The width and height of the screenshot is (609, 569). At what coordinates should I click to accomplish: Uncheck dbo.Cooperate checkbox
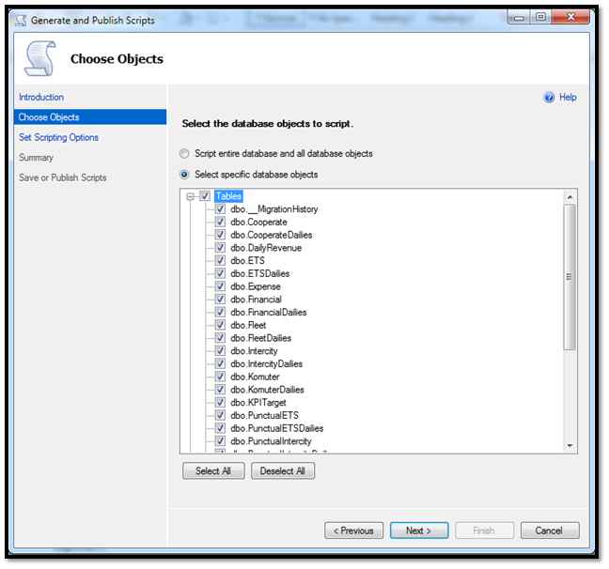point(220,222)
